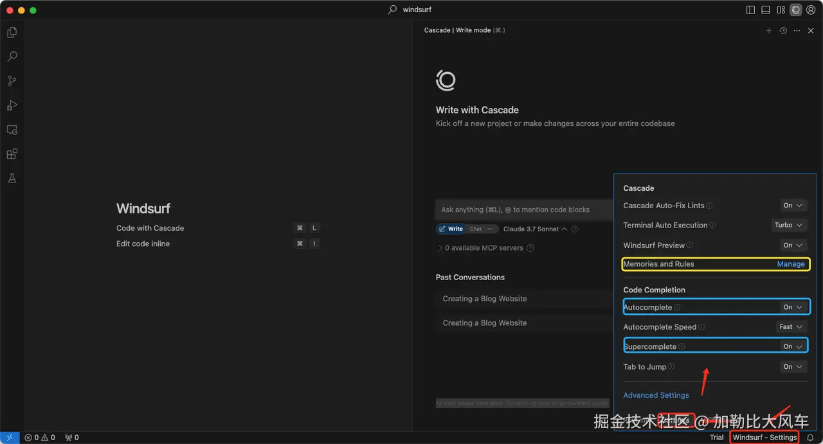The width and height of the screenshot is (823, 444).
Task: Click info icon next to Windsurf Preview
Action: click(x=690, y=245)
